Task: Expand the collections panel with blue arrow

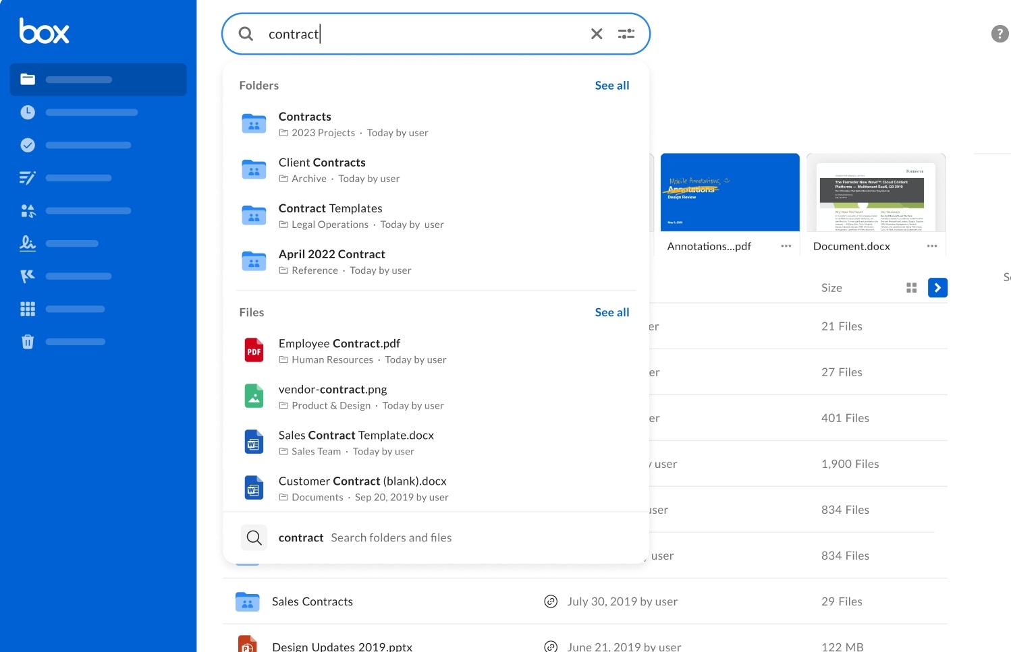Action: click(937, 287)
